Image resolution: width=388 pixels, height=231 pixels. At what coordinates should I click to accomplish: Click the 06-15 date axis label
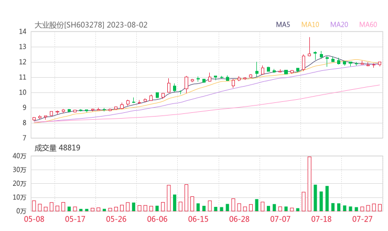coord(198,219)
